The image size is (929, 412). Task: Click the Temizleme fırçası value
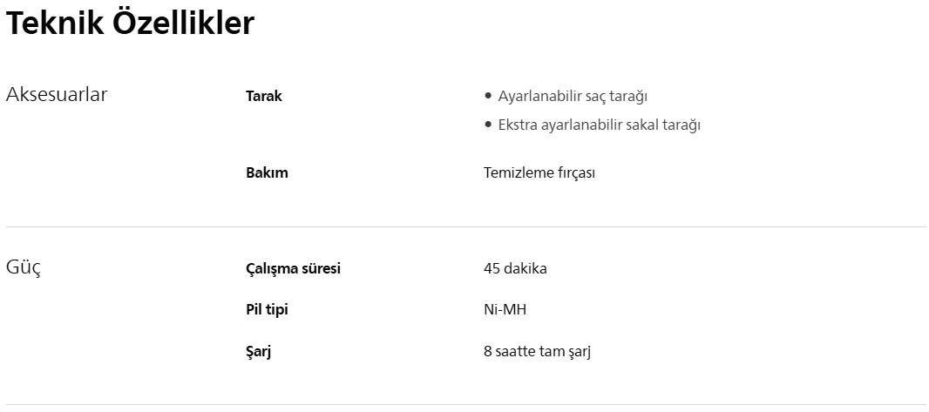(539, 172)
